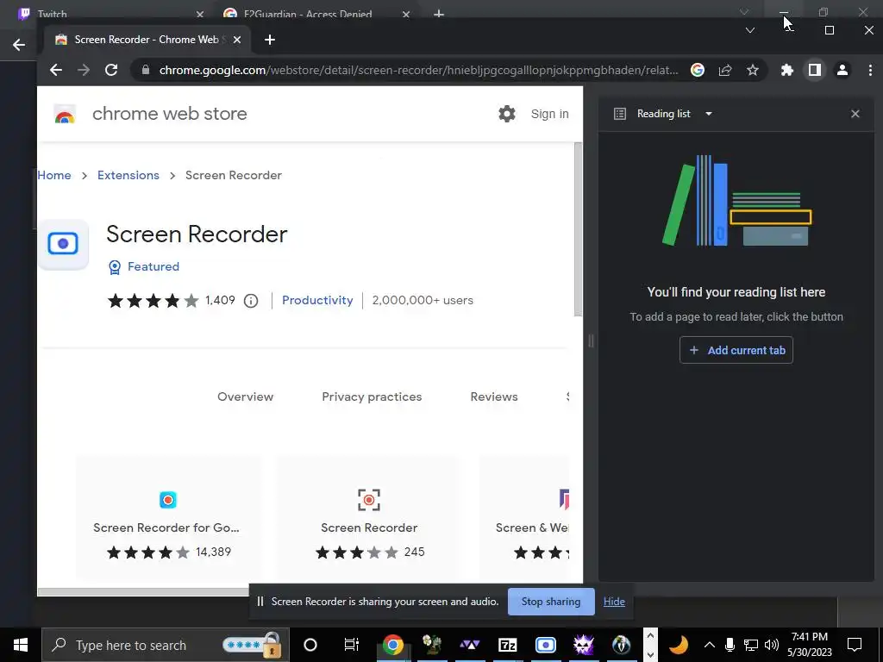This screenshot has width=883, height=662.
Task: Open the Screen Recorder for Go... related card
Action: [168, 518]
